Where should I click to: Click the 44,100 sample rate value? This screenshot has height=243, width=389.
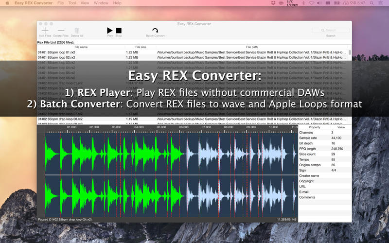(x=336, y=138)
